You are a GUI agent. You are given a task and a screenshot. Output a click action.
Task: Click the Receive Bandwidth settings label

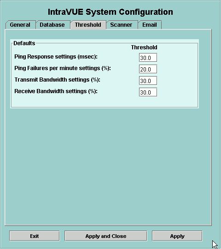(x=56, y=91)
